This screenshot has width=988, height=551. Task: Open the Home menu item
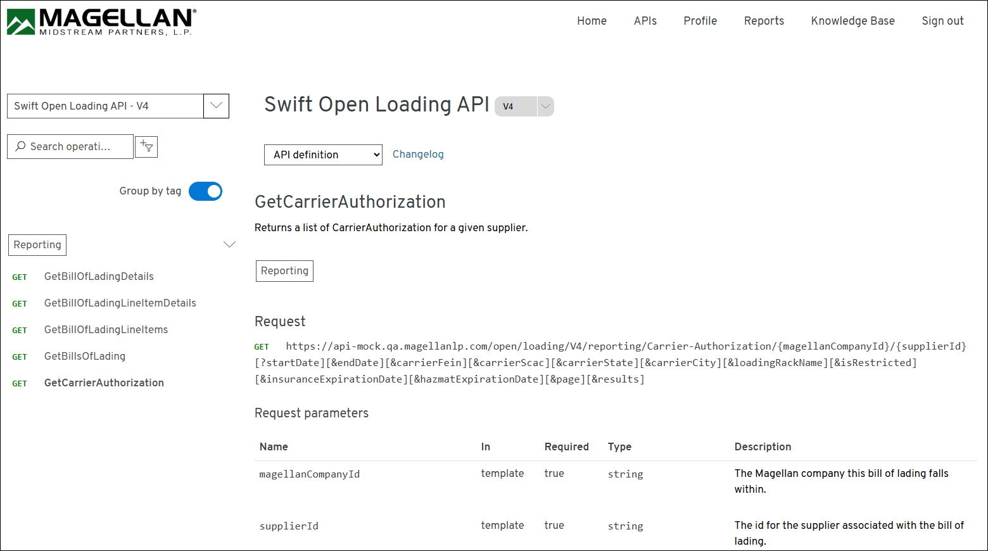click(592, 21)
